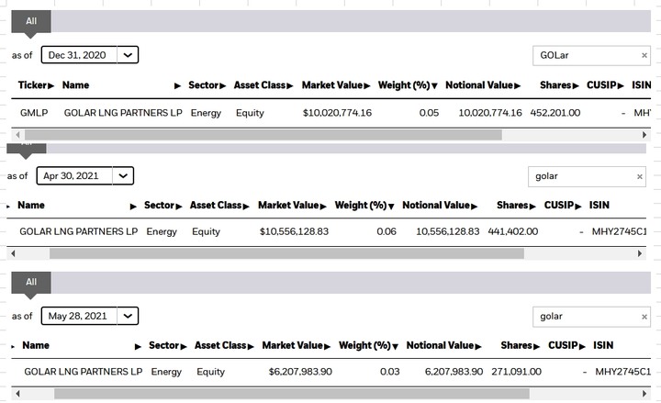Select the 452,201.00 shares cell

[555, 113]
